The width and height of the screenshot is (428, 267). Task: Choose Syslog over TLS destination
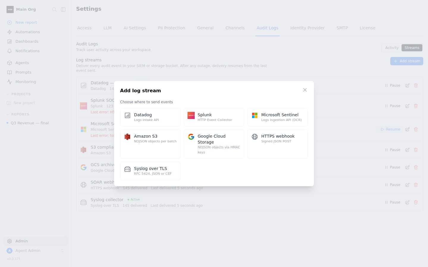150,171
